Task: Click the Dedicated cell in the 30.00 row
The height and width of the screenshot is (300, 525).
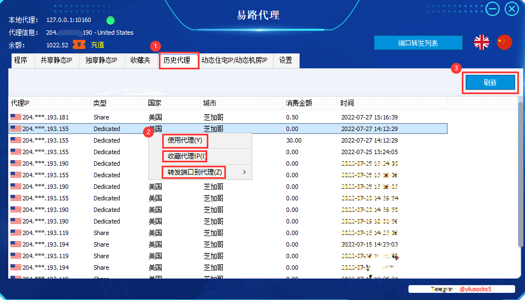Action: [x=107, y=141]
